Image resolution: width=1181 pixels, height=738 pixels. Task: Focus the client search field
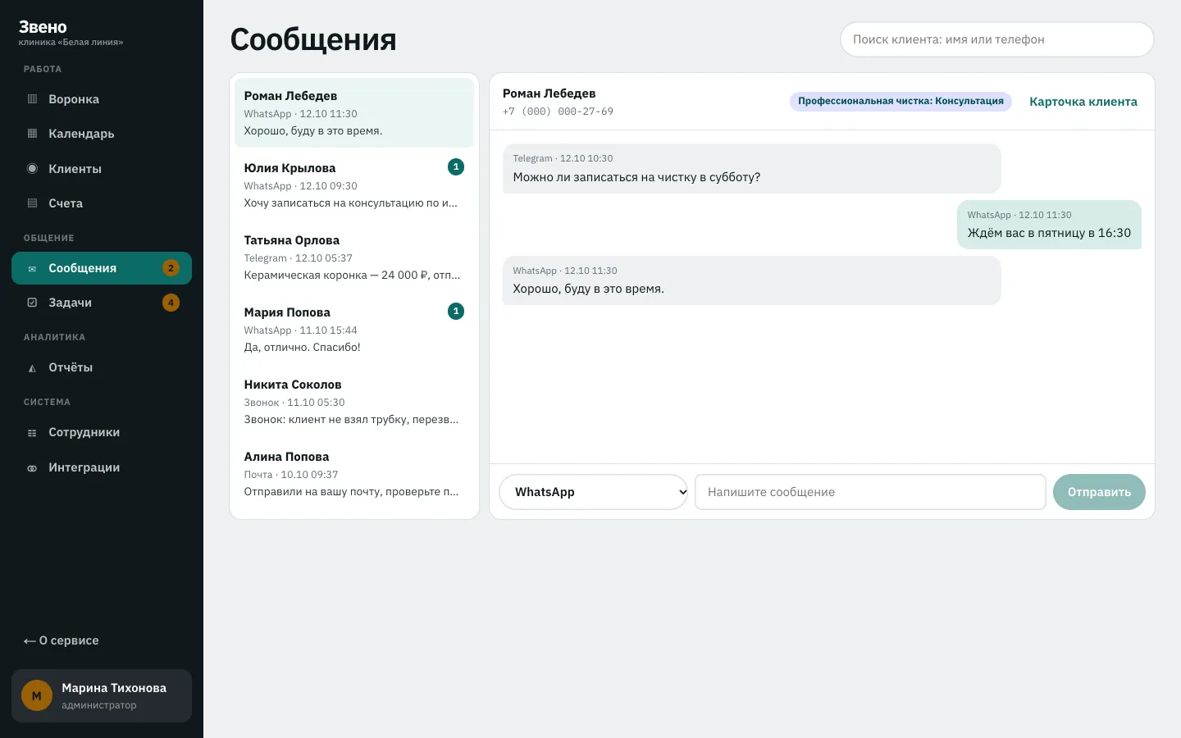click(997, 39)
